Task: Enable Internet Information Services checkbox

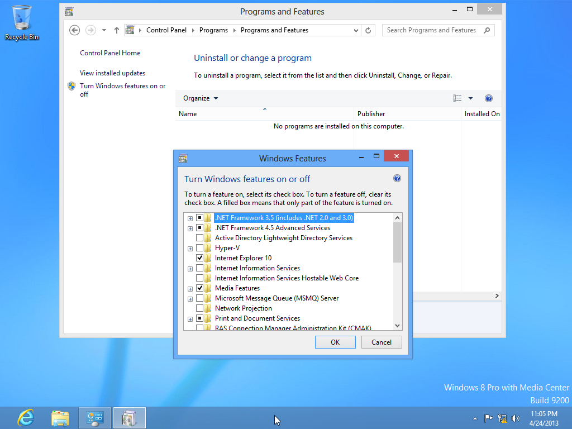Action: tap(199, 268)
